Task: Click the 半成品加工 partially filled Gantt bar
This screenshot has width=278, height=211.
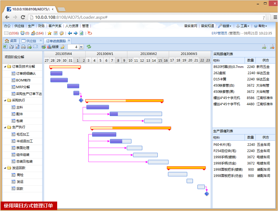Action: (x=121, y=141)
